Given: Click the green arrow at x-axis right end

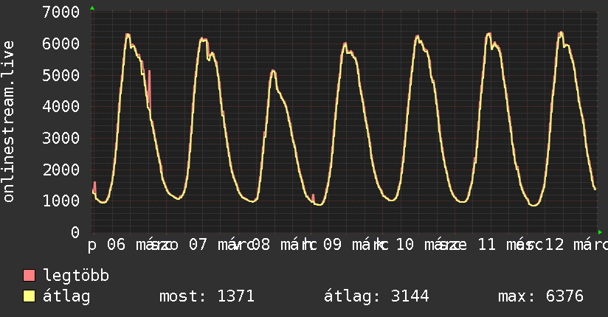Looking at the screenshot, I should [x=600, y=231].
